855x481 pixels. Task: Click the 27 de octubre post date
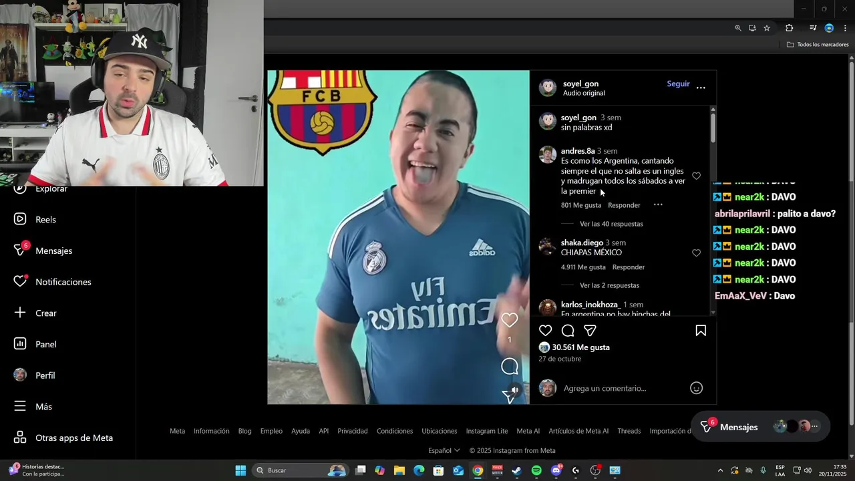point(560,359)
